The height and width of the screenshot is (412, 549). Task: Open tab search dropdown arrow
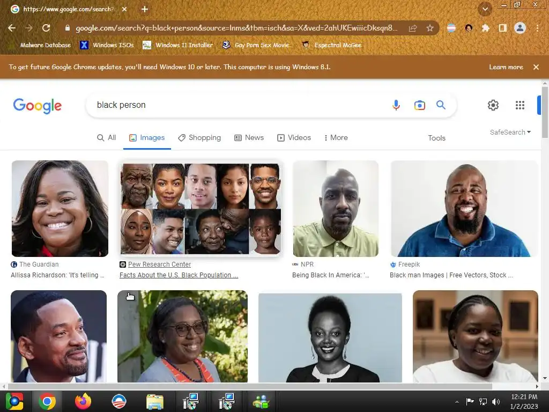485,9
